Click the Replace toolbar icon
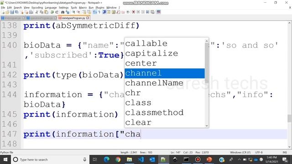Image resolution: width=292 pixels, height=164 pixels. pos(68,12)
